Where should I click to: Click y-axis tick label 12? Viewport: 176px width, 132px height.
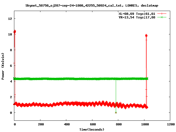tap(10, 19)
